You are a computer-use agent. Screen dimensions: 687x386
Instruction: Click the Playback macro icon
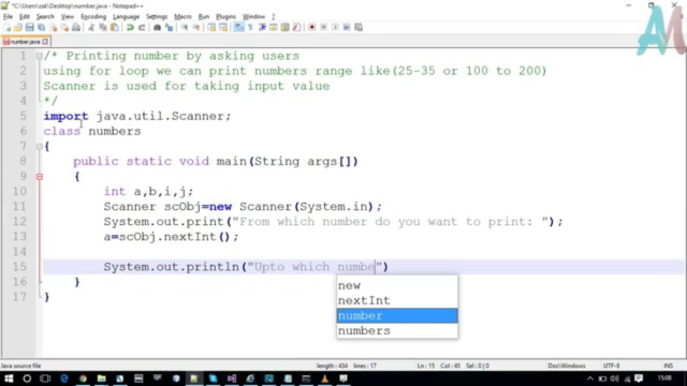335,27
